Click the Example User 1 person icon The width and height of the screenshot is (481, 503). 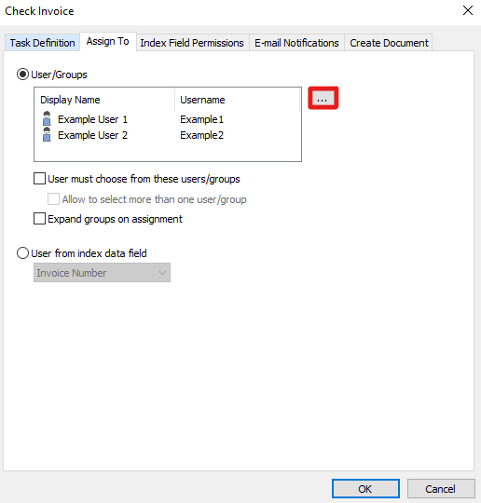pos(47,118)
